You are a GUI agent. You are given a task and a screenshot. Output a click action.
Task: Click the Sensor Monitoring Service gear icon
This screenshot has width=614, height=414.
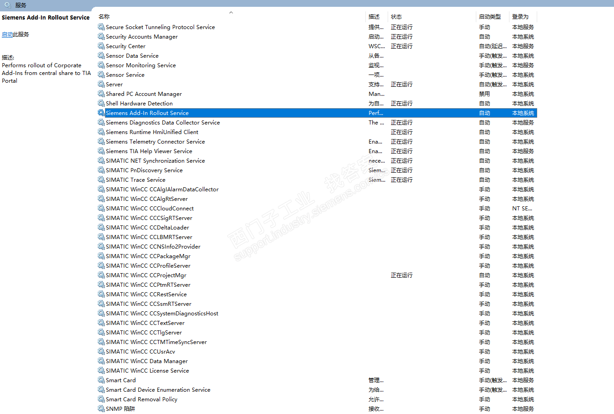click(101, 65)
